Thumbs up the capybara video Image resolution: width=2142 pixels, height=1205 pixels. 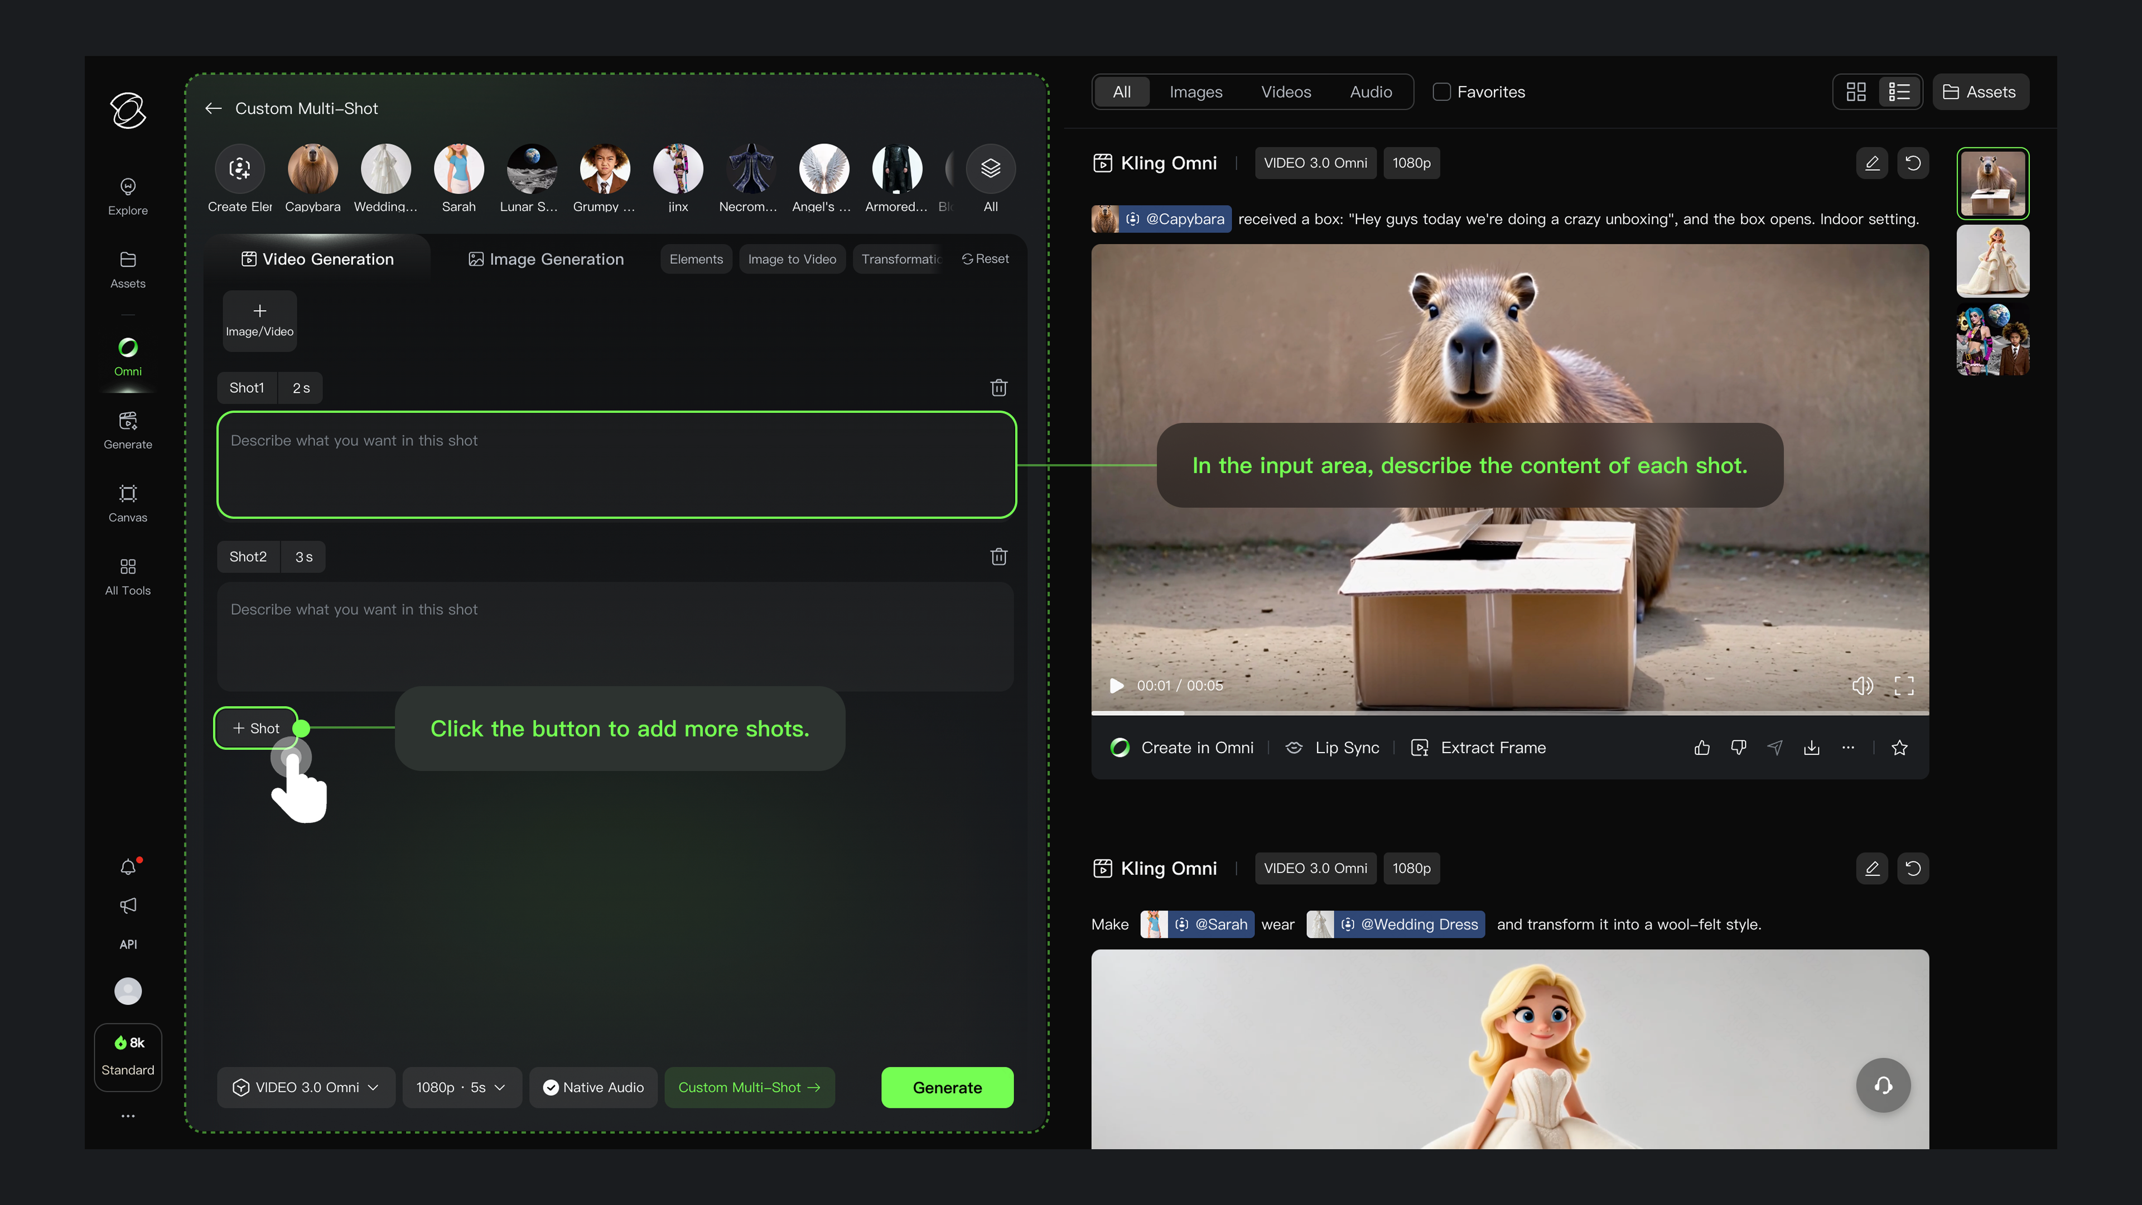1701,748
